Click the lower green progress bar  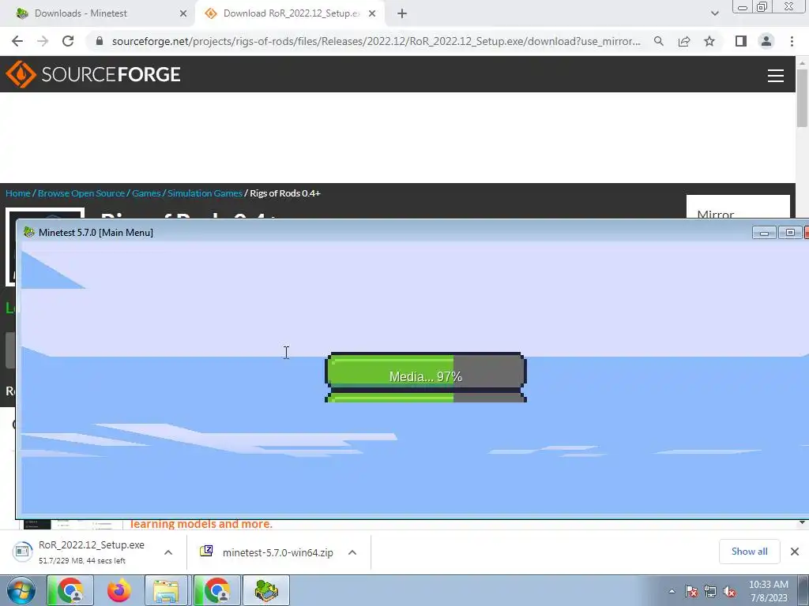tap(426, 398)
